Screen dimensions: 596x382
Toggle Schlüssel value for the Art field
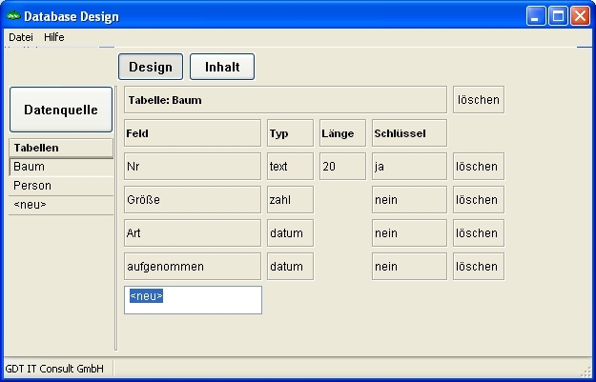409,233
